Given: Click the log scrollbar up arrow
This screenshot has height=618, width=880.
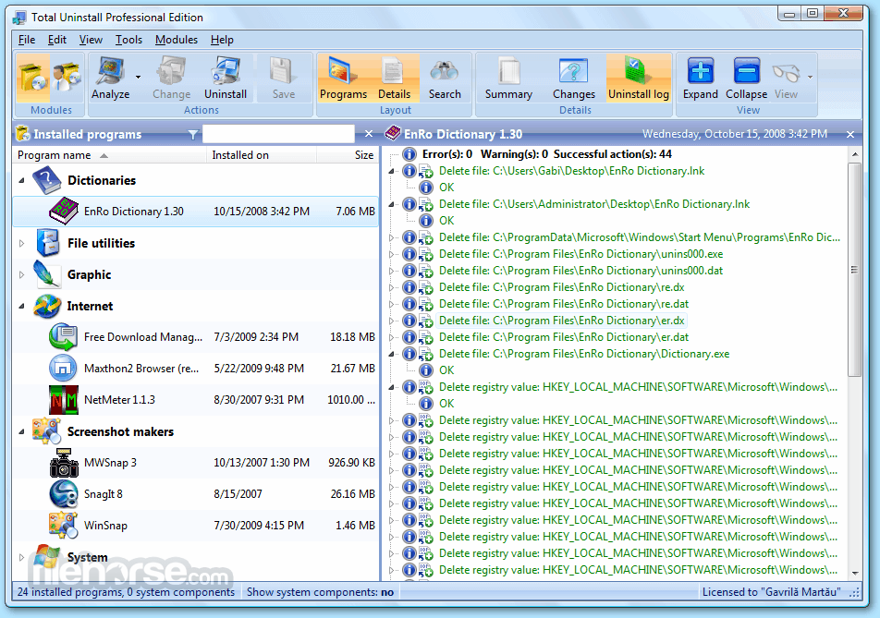Looking at the screenshot, I should click(x=855, y=154).
